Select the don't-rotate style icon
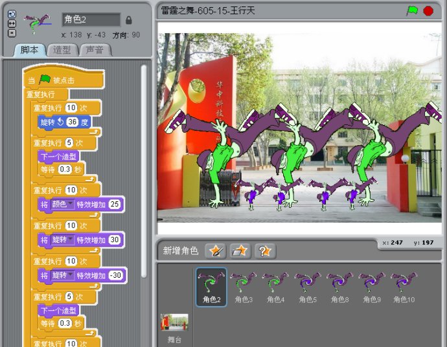This screenshot has width=447, height=347. tap(12, 33)
